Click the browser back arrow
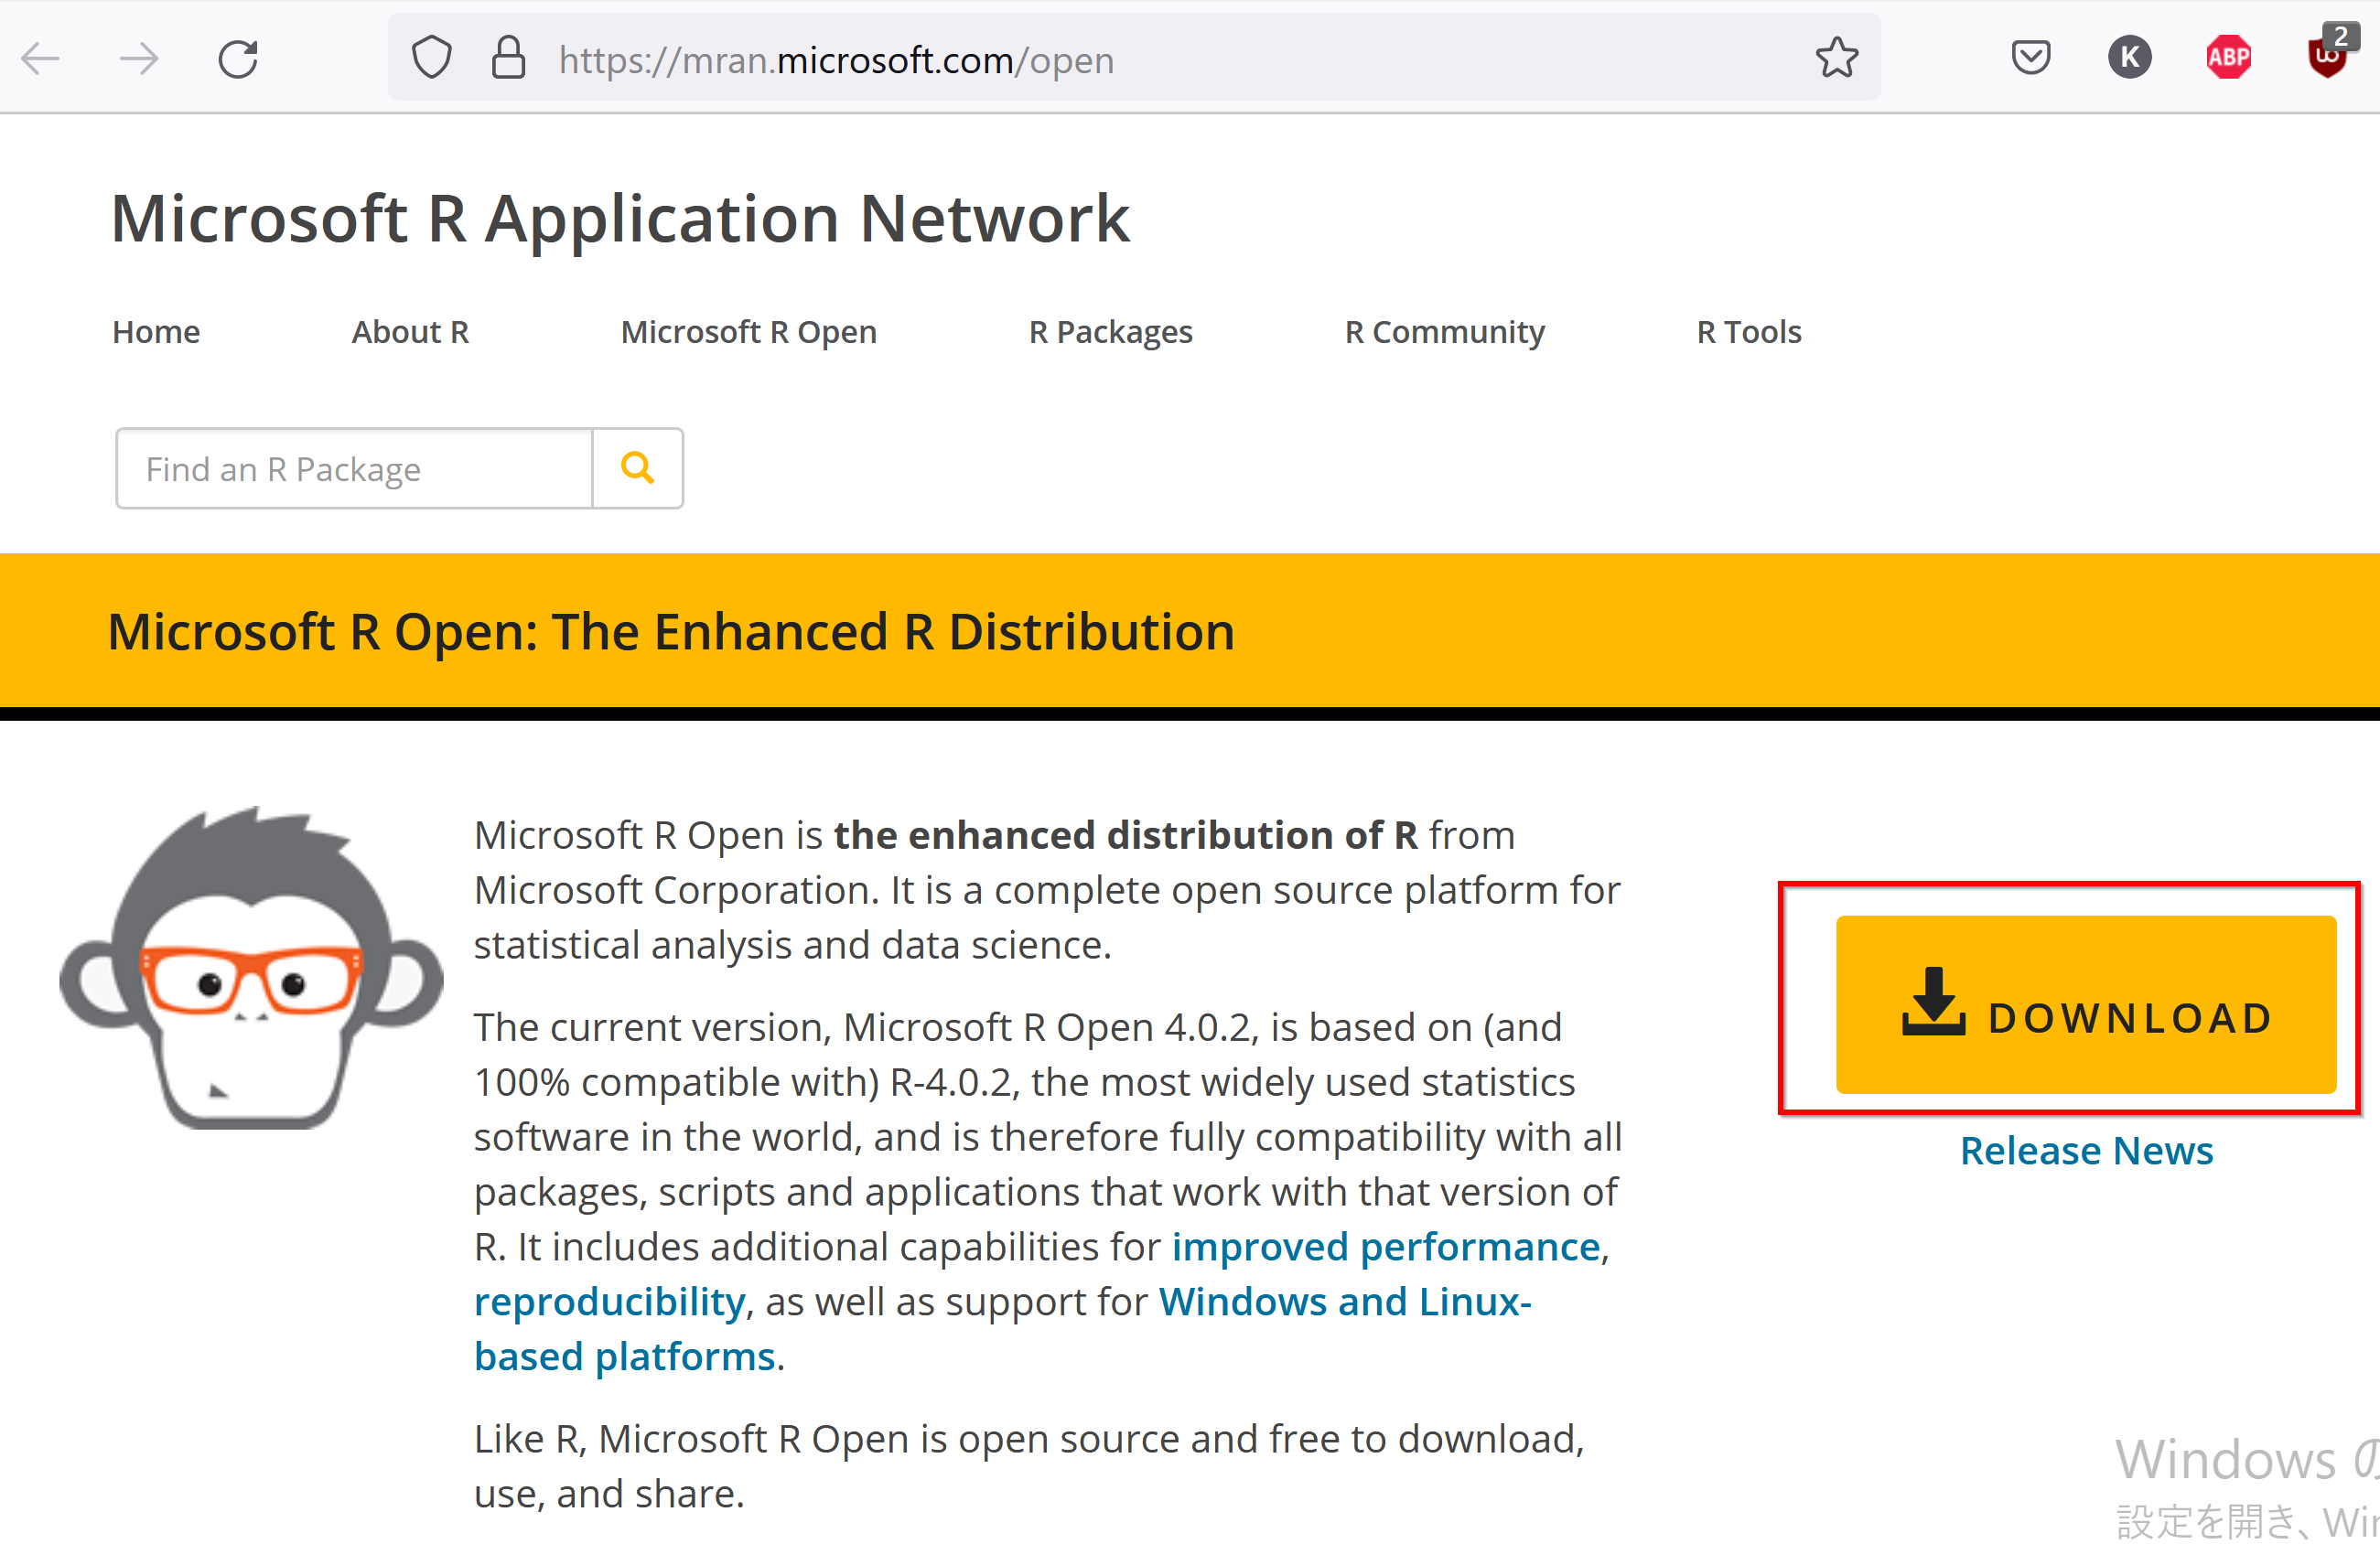 (x=41, y=59)
